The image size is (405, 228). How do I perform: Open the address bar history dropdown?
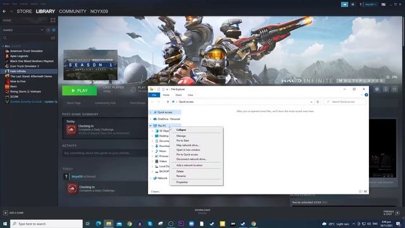(311, 102)
